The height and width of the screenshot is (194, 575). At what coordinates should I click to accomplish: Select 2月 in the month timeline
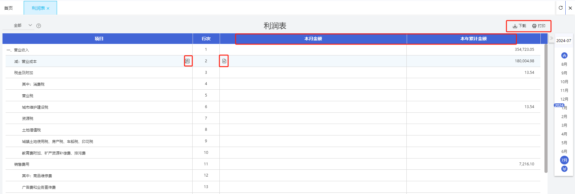(x=564, y=116)
